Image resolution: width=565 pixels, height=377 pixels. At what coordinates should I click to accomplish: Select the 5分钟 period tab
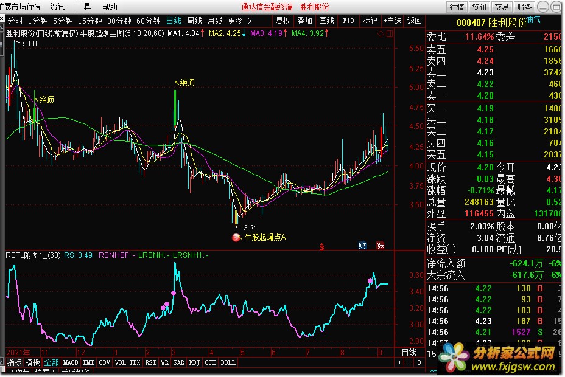click(63, 21)
